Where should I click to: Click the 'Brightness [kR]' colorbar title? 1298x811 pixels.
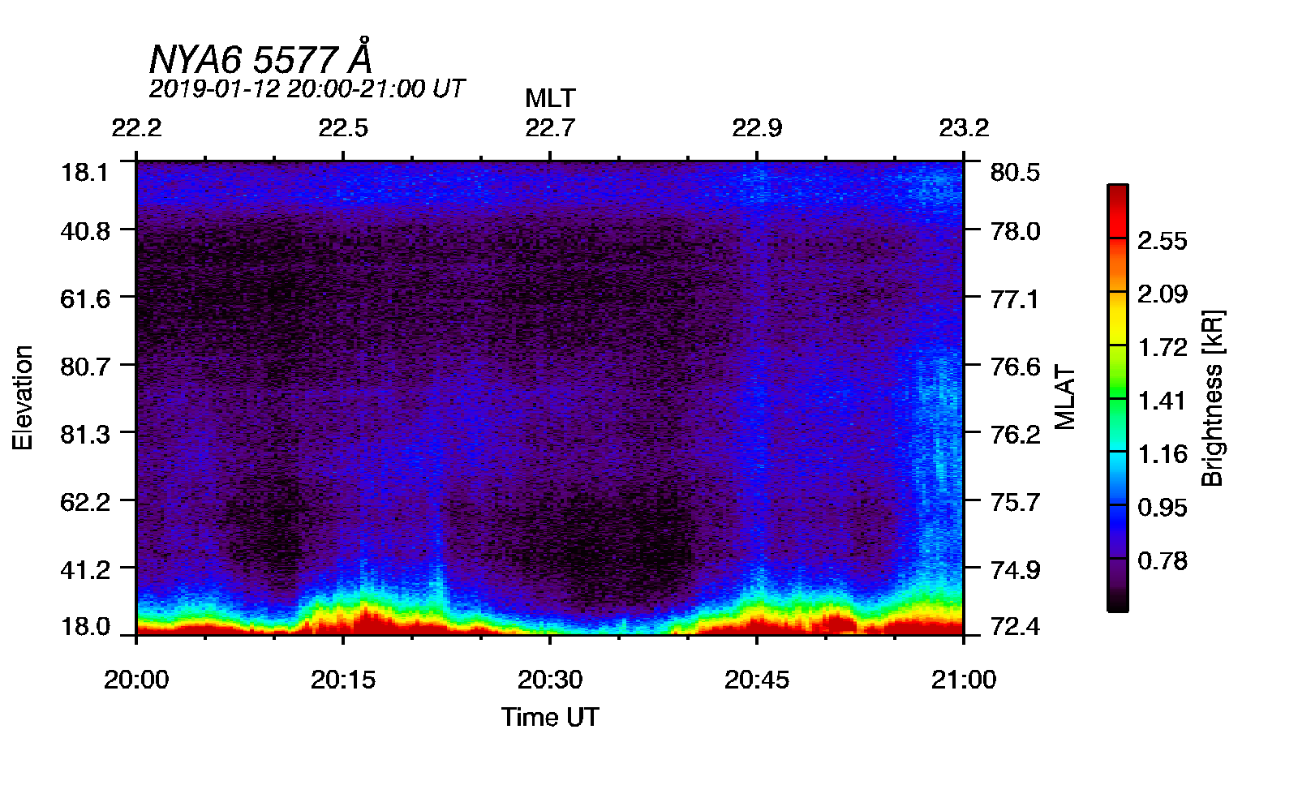[1212, 397]
